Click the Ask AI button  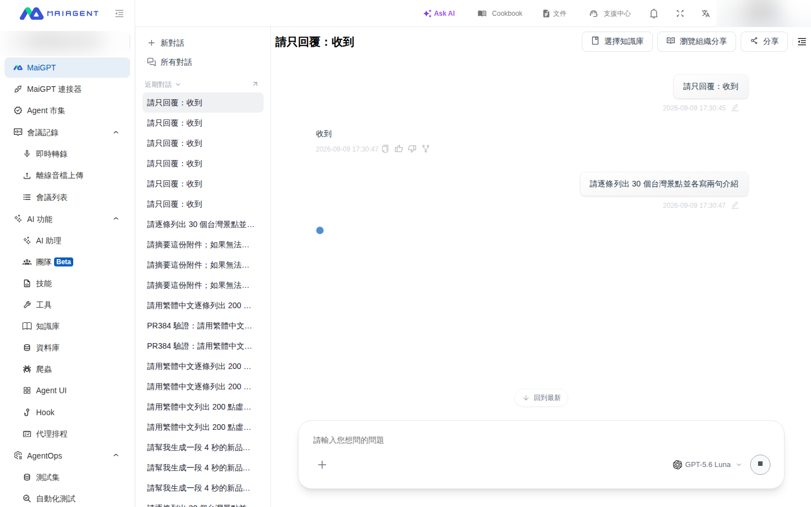point(439,14)
